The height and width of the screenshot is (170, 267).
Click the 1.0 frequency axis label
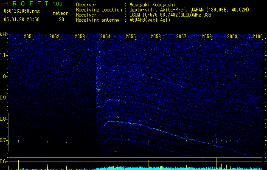coord(3,76)
